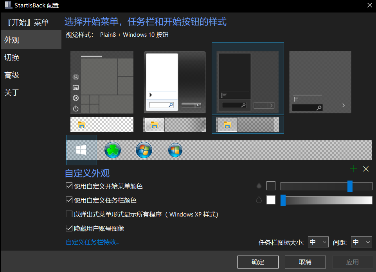This screenshot has height=272, width=376.
Task: Select the green clover start button icon
Action: tap(112, 150)
